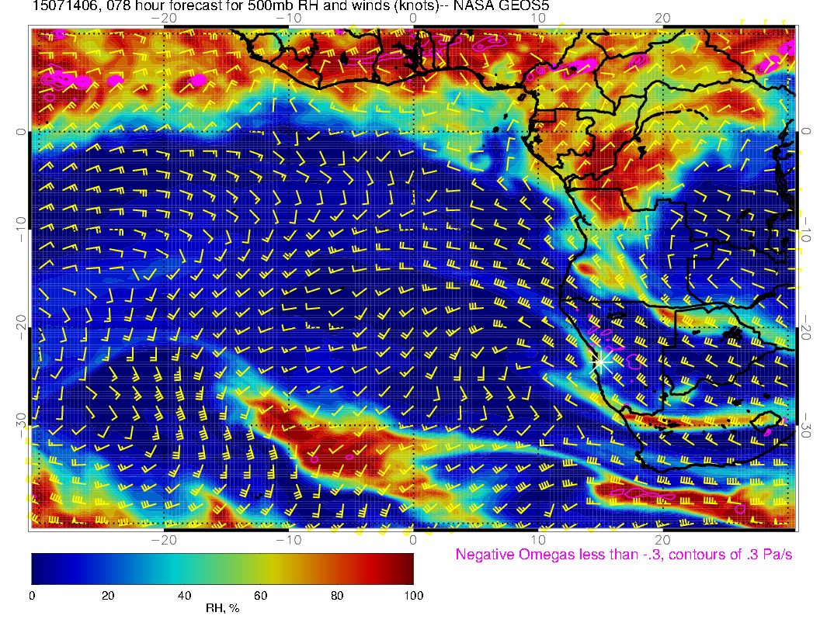Click the white star marker on Namibian coast
Image resolution: width=820 pixels, height=633 pixels.
point(601,361)
